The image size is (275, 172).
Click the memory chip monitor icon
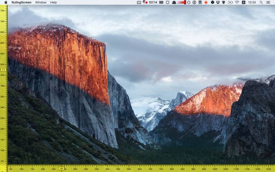[161, 2]
